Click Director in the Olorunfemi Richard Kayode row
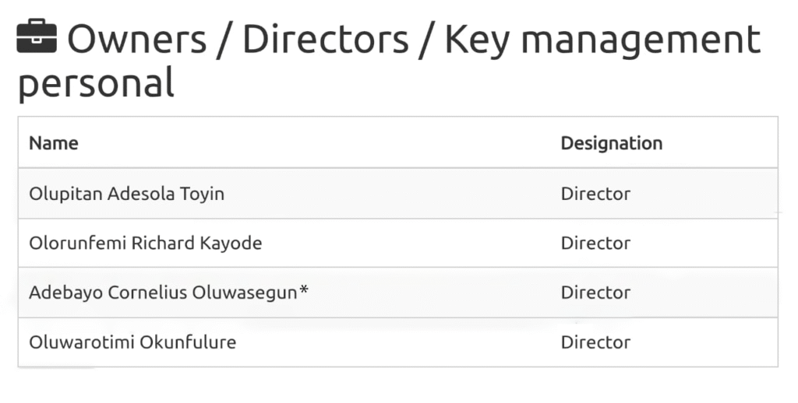The height and width of the screenshot is (403, 798). [595, 243]
